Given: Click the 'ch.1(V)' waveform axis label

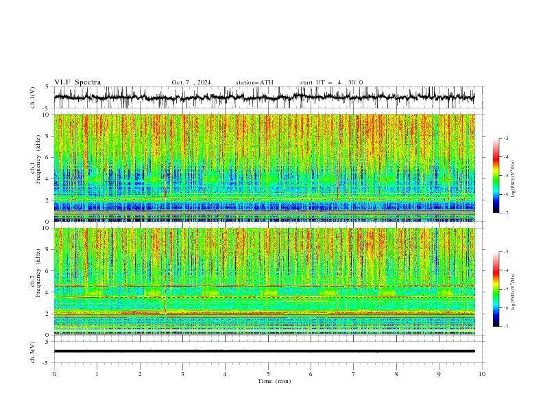Looking at the screenshot, I should pos(33,97).
